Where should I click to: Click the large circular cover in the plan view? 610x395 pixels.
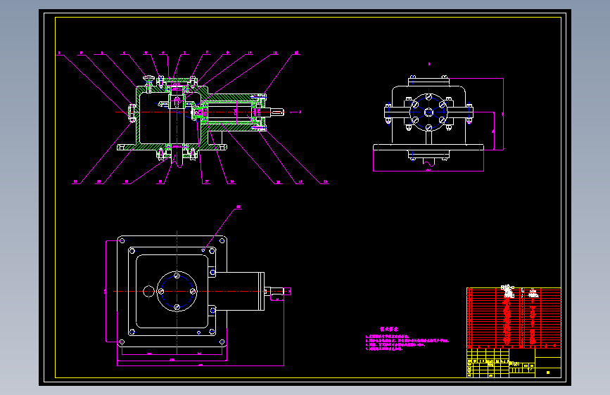pos(177,291)
